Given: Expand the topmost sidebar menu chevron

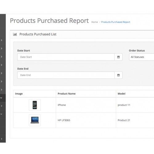Looking at the screenshot, I should tap(2, 40).
